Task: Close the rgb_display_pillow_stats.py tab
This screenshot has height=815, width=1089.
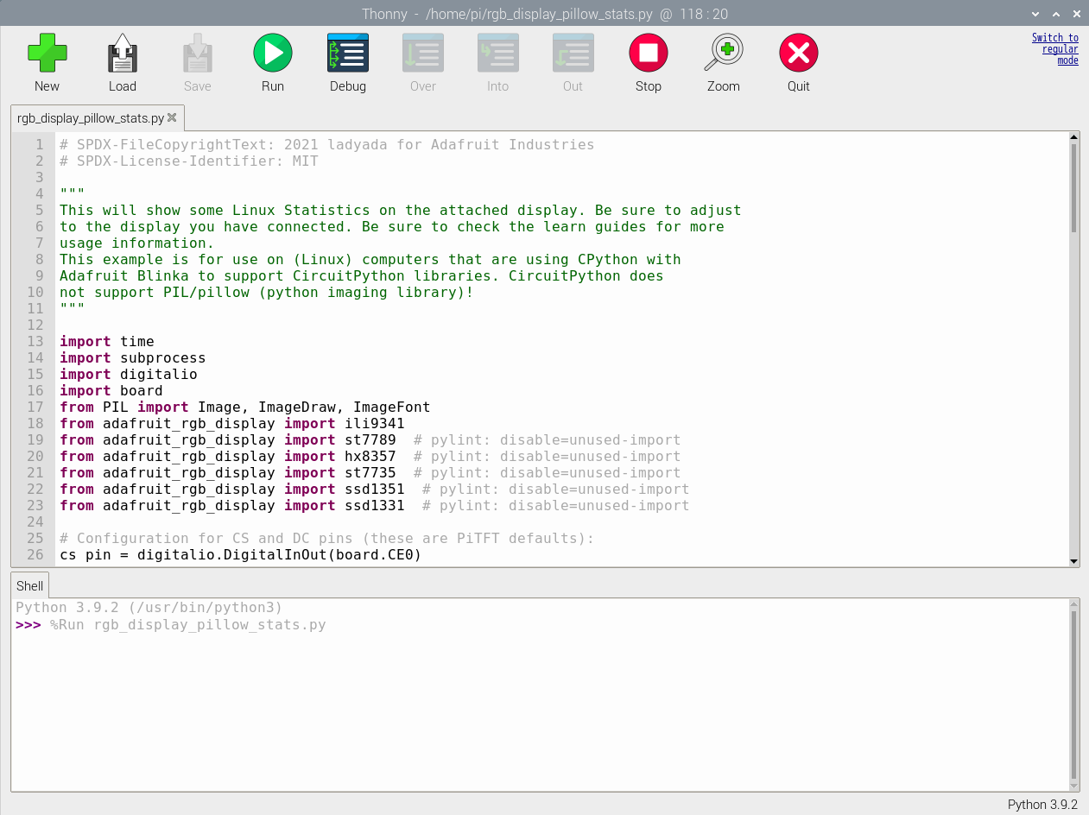Action: coord(172,118)
